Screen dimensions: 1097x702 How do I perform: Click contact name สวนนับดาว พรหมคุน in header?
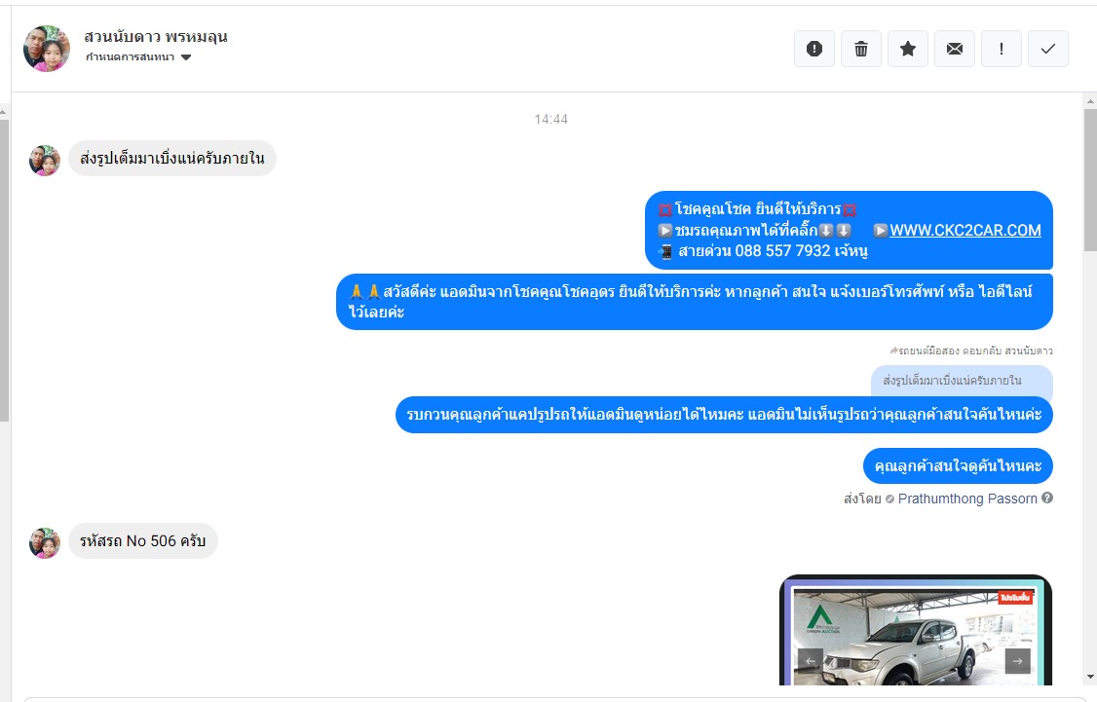point(155,36)
